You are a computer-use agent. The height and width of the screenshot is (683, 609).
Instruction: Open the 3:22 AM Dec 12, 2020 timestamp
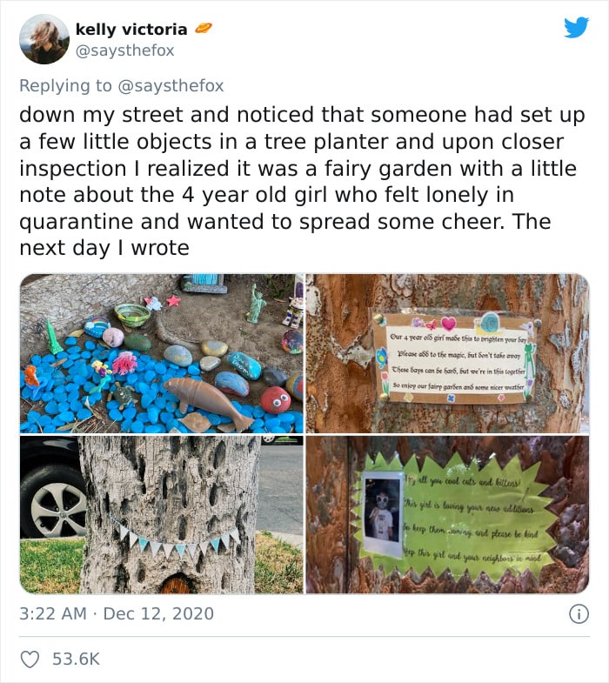pyautogui.click(x=117, y=613)
